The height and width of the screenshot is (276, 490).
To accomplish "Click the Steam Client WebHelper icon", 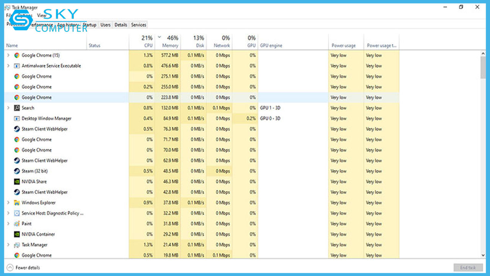I will point(16,129).
